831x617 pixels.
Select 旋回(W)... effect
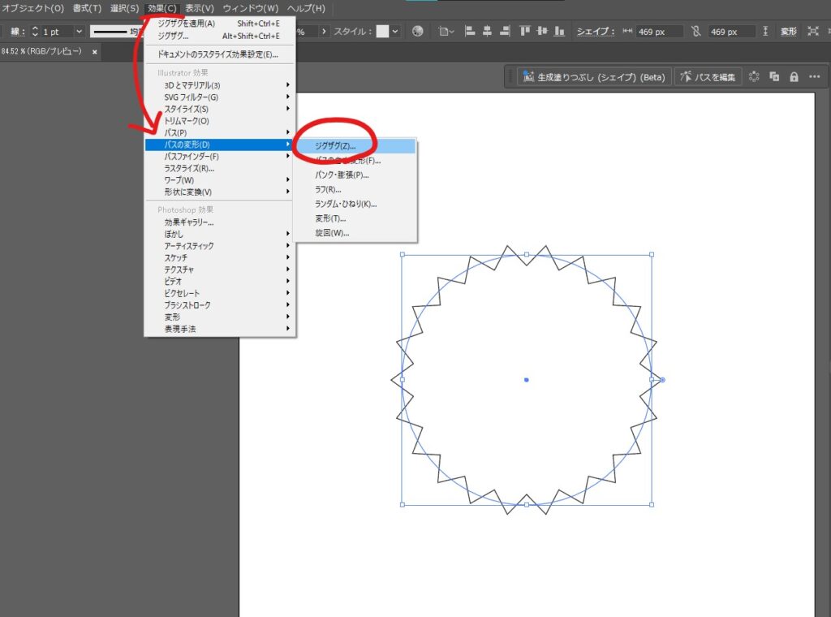click(355, 233)
